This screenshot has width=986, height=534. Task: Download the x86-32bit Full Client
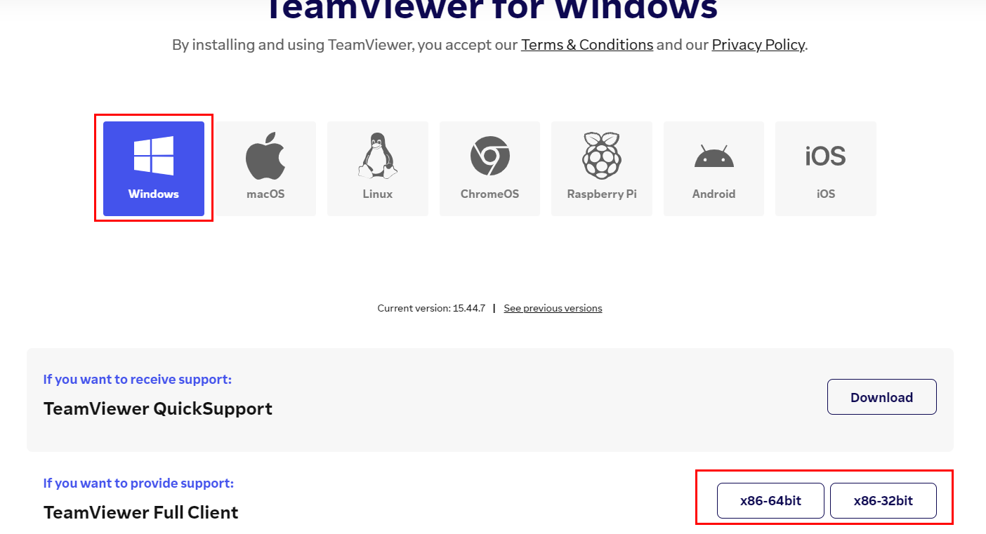point(883,501)
